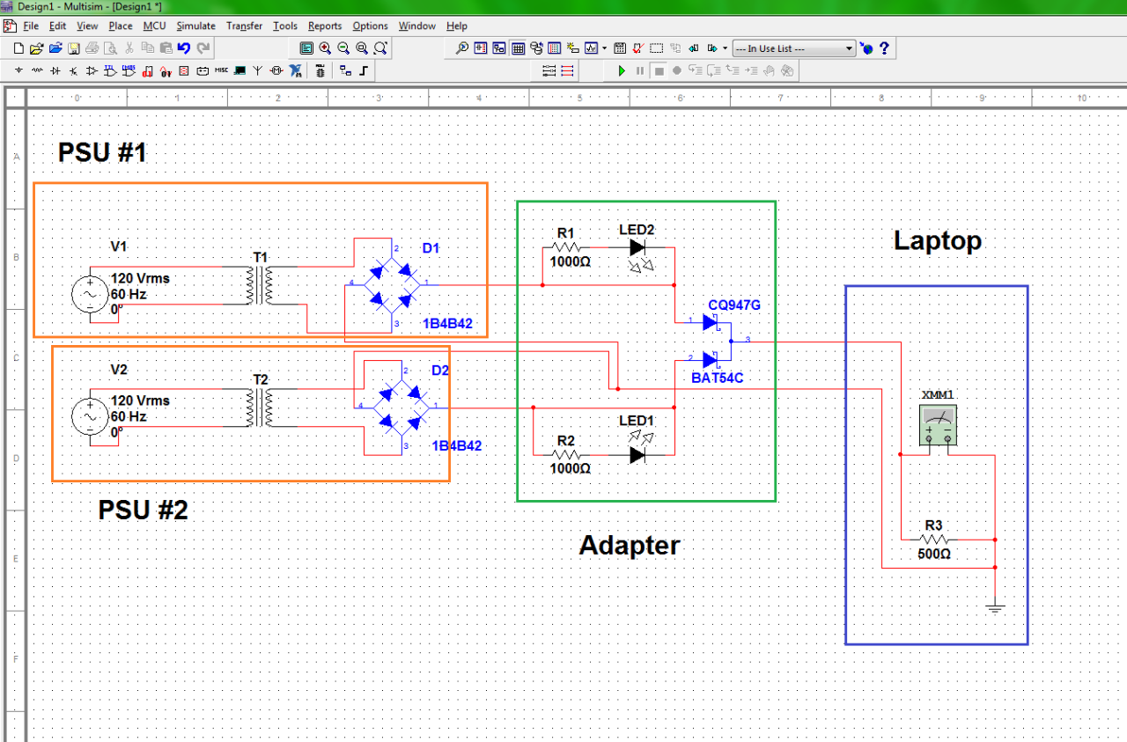Click the "PSU #2" text label

point(143,510)
